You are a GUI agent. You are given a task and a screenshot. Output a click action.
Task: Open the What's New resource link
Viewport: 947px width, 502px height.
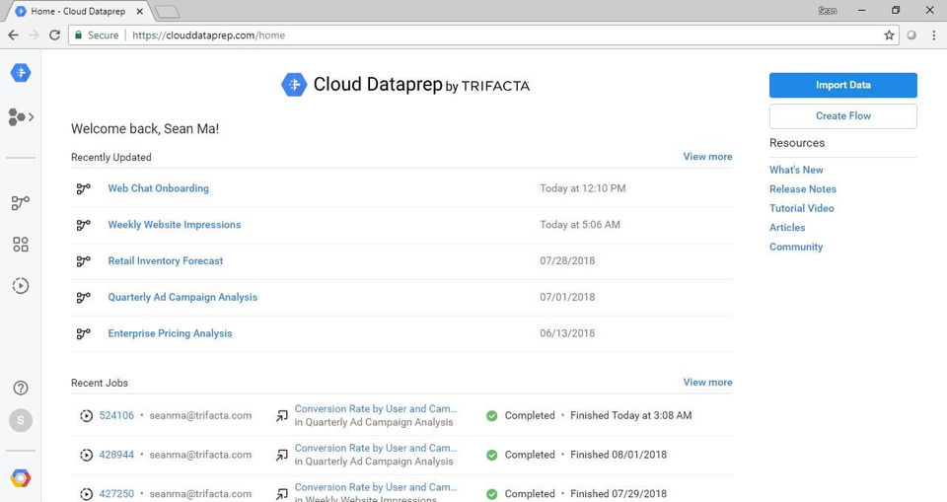pyautogui.click(x=796, y=170)
